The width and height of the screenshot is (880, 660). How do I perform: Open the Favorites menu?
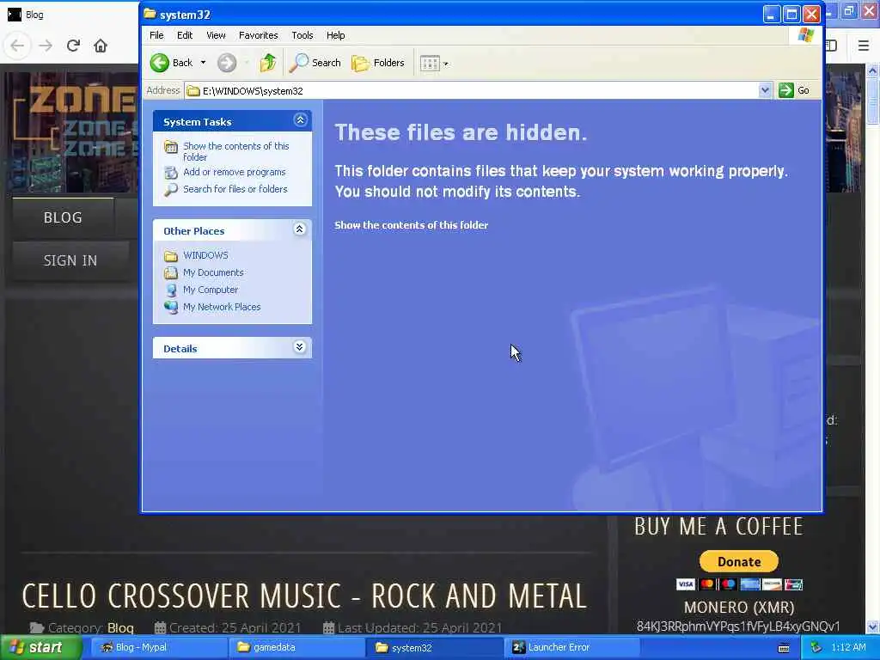[x=258, y=35]
